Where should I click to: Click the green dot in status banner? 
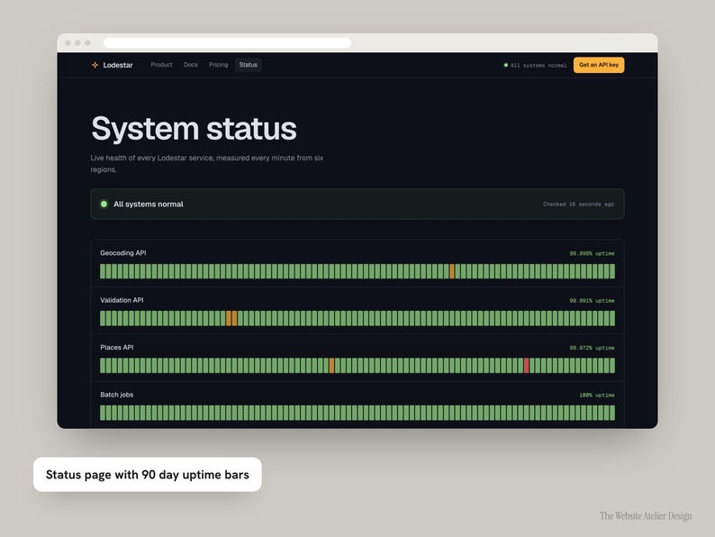(104, 204)
